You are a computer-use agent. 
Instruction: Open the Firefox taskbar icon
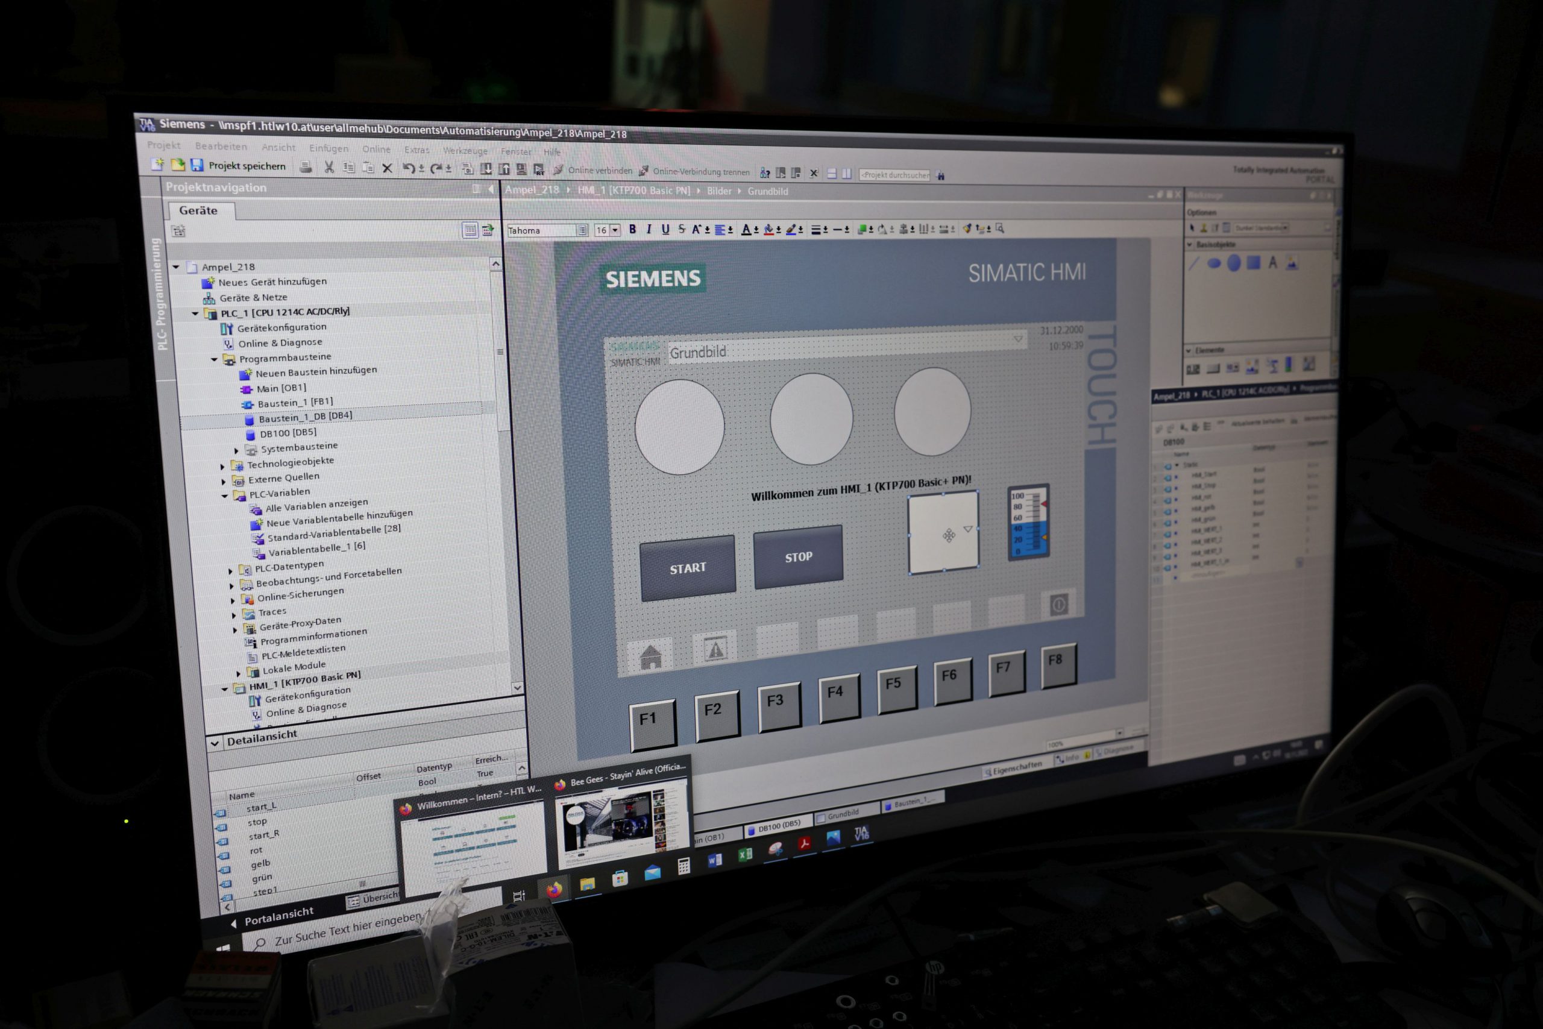pos(555,890)
